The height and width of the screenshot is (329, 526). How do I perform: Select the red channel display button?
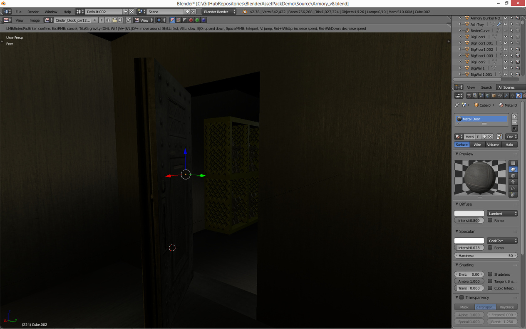tap(191, 20)
